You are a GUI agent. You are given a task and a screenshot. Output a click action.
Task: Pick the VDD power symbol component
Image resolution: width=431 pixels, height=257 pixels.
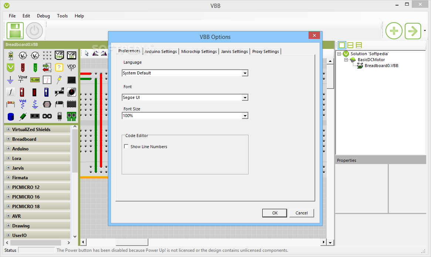click(x=71, y=67)
